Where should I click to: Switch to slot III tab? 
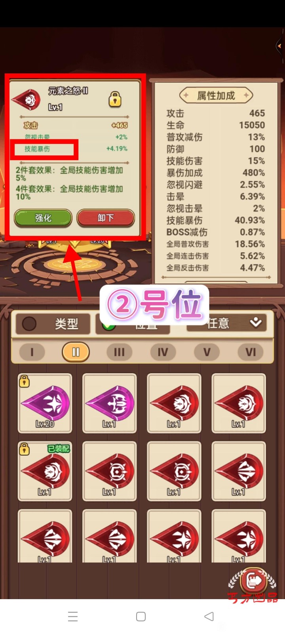coord(119,352)
